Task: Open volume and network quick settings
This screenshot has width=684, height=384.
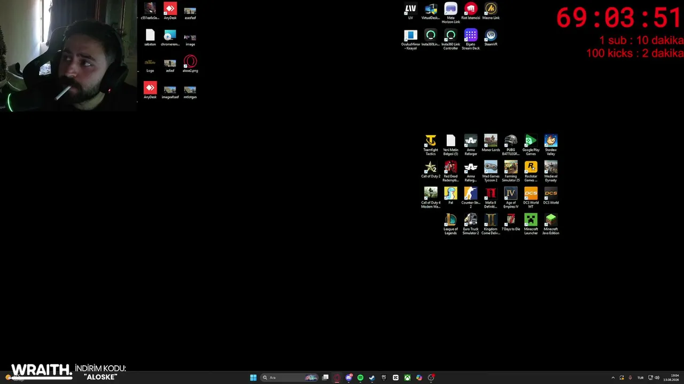Action: 654,378
